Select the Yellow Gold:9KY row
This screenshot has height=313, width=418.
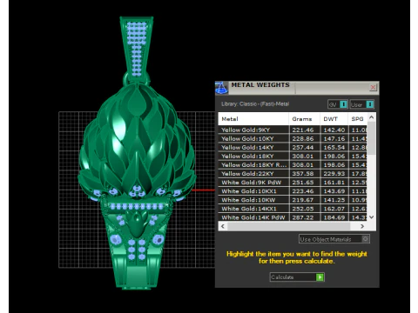coord(293,130)
